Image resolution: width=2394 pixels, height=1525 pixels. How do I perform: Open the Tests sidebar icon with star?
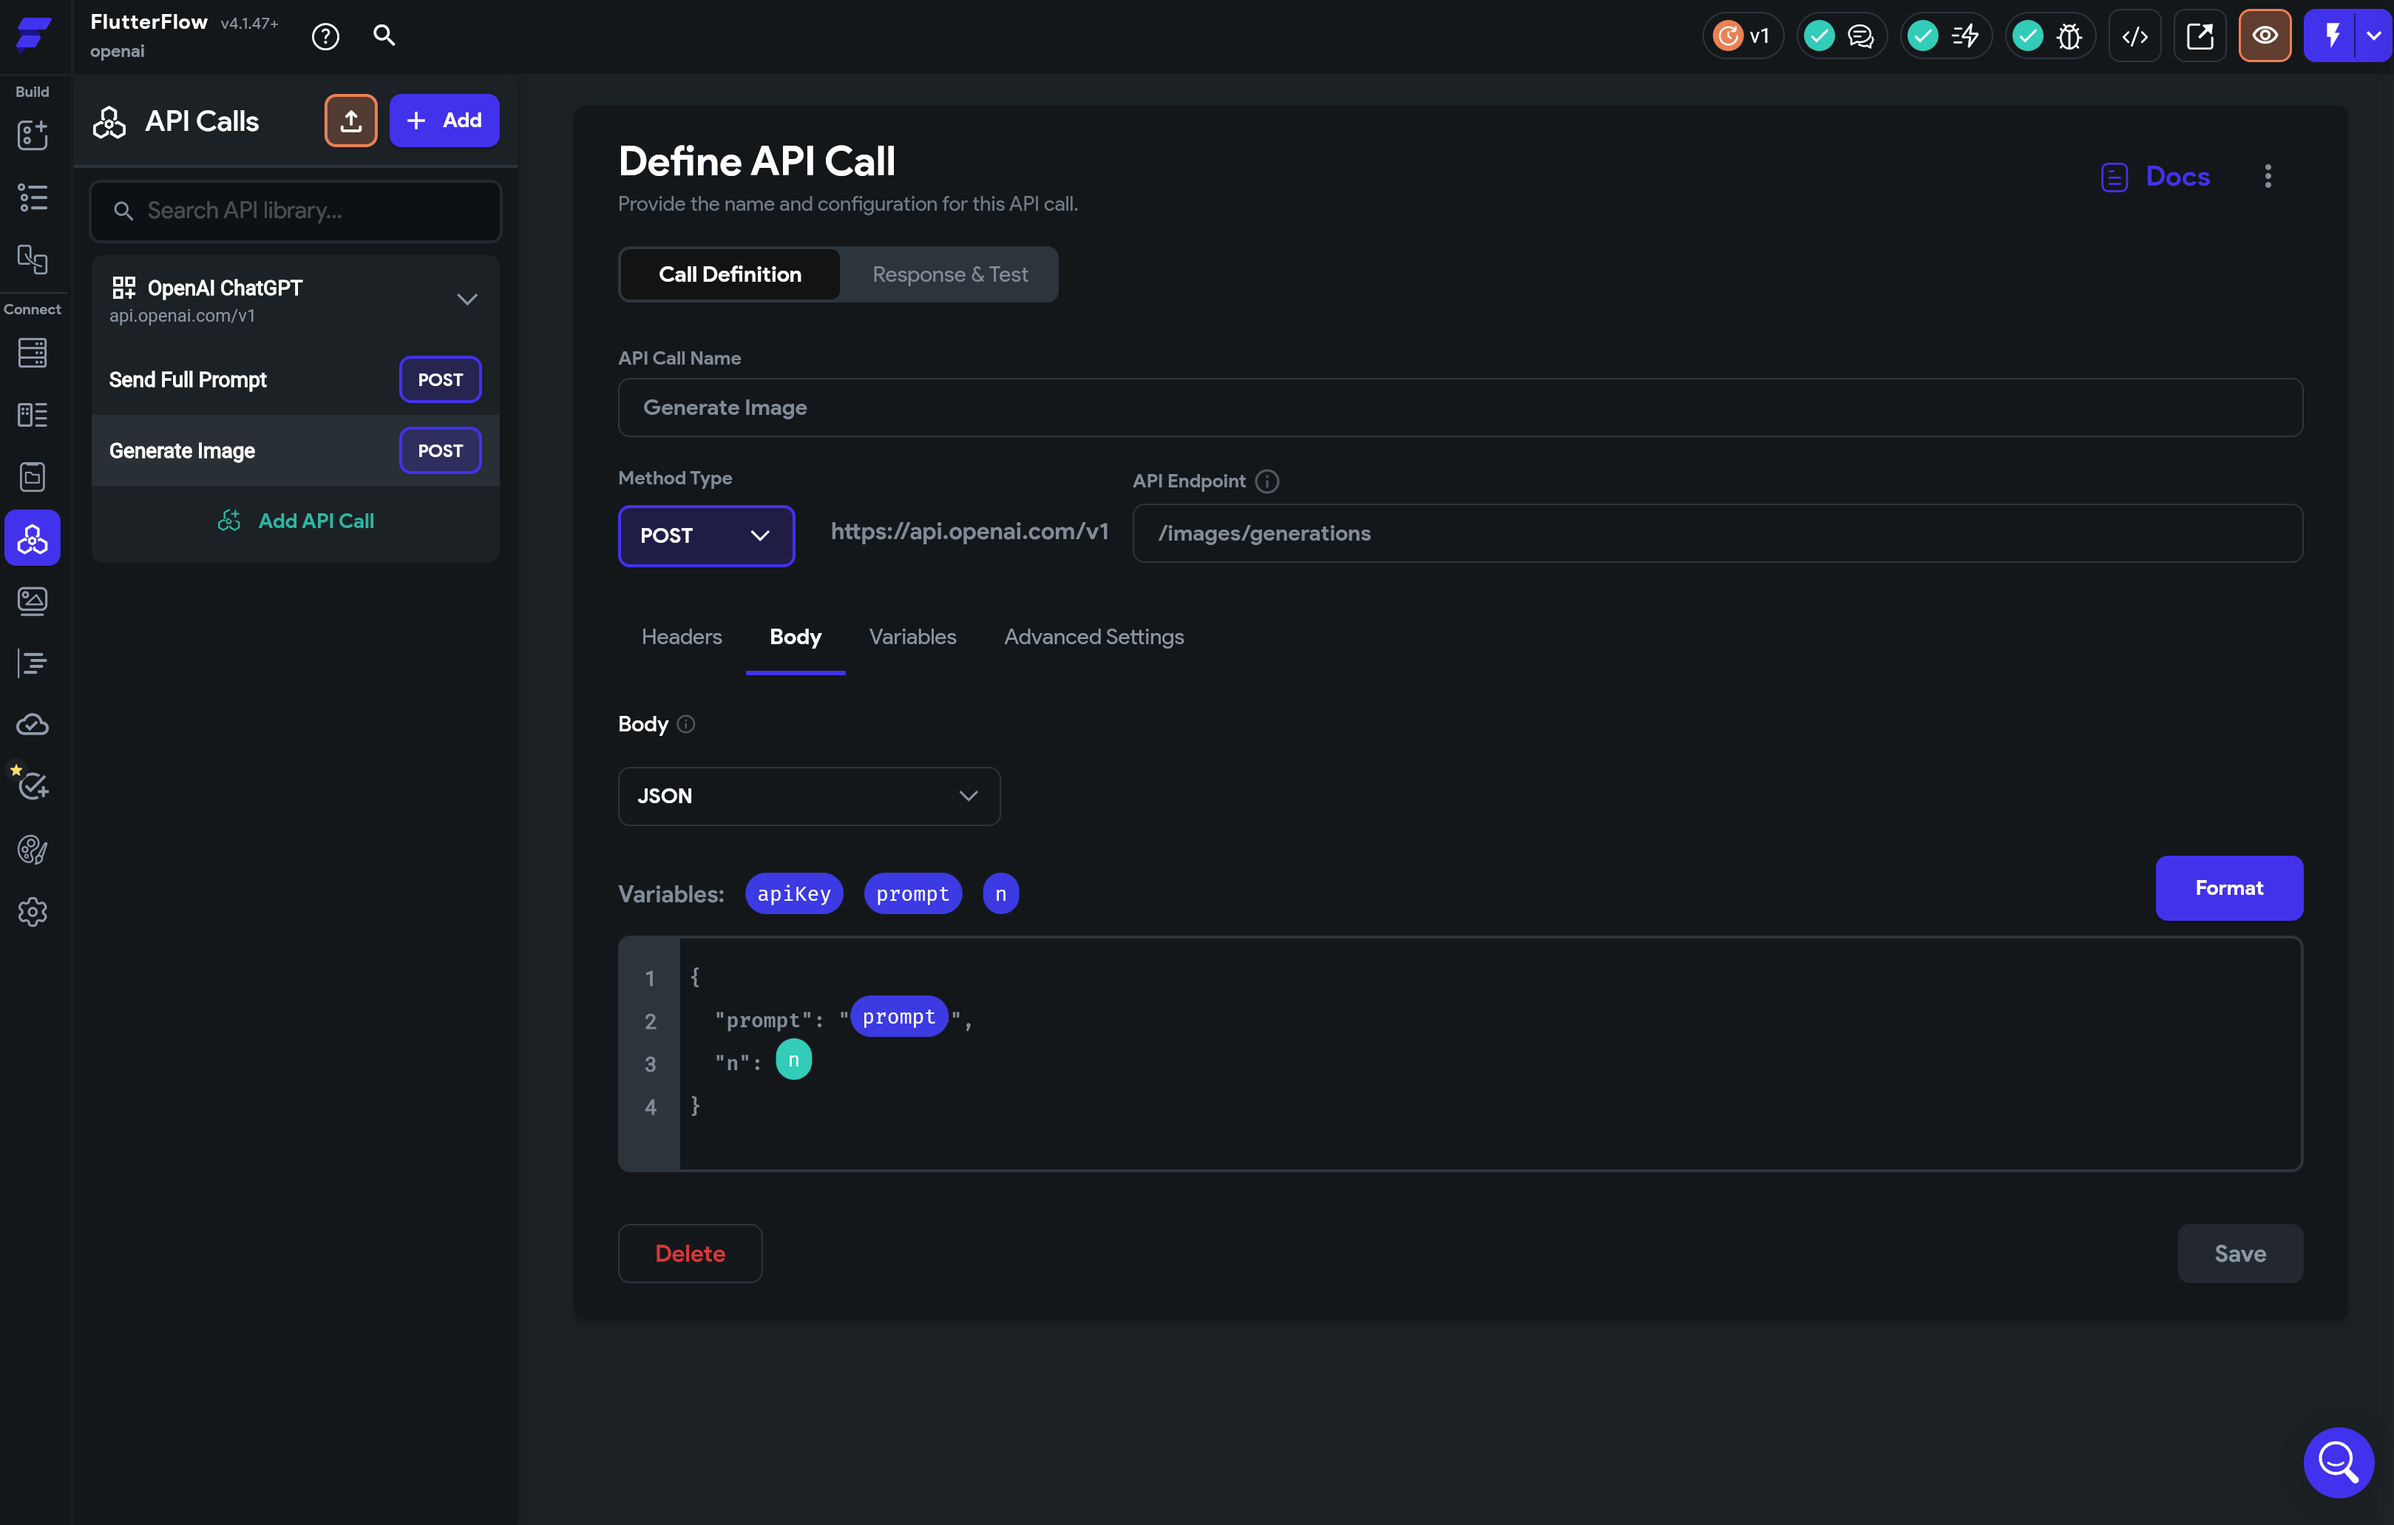pyautogui.click(x=33, y=786)
